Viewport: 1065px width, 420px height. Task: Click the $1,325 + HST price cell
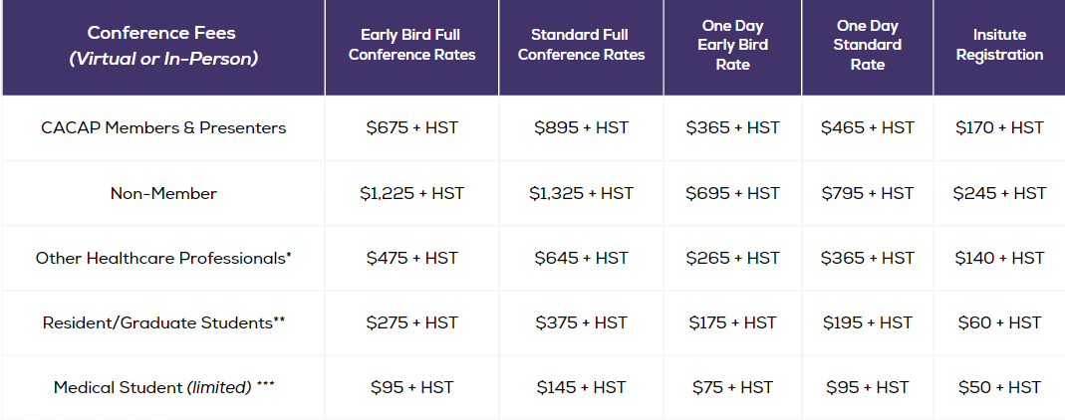tap(581, 193)
